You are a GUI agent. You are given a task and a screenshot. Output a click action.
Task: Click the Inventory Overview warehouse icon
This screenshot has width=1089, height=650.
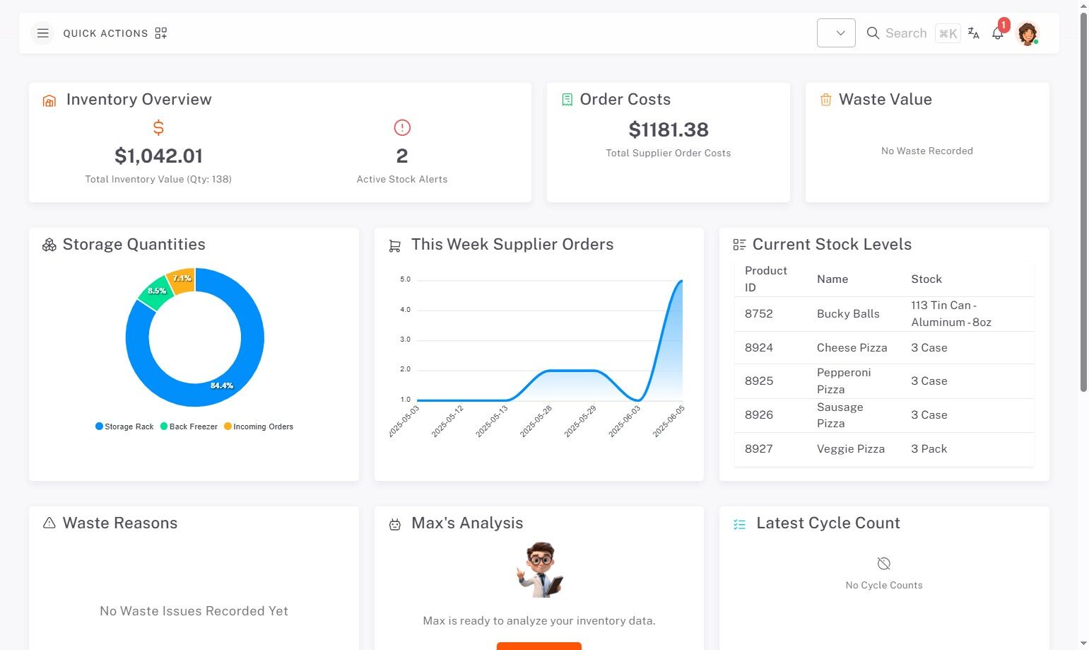pos(49,100)
